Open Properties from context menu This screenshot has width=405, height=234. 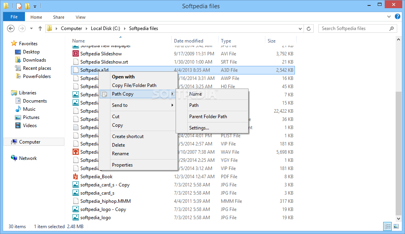coord(122,165)
